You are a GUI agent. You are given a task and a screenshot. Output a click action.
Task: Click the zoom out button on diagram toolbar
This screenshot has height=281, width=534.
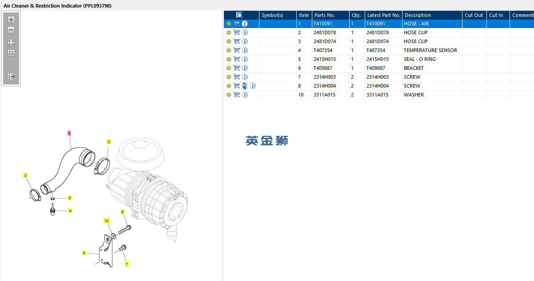point(11,30)
